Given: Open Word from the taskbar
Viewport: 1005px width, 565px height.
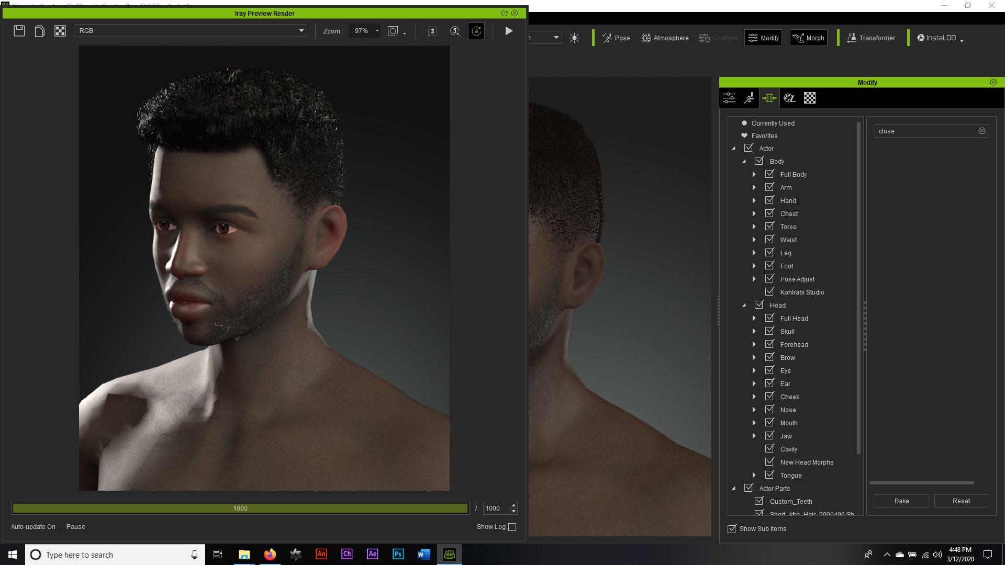Looking at the screenshot, I should tap(423, 555).
